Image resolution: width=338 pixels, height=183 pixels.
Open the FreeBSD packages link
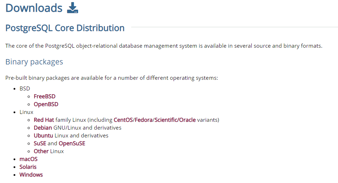click(x=45, y=96)
